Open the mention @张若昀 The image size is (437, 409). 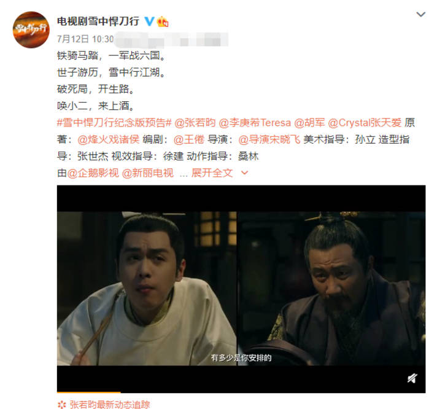click(x=195, y=123)
